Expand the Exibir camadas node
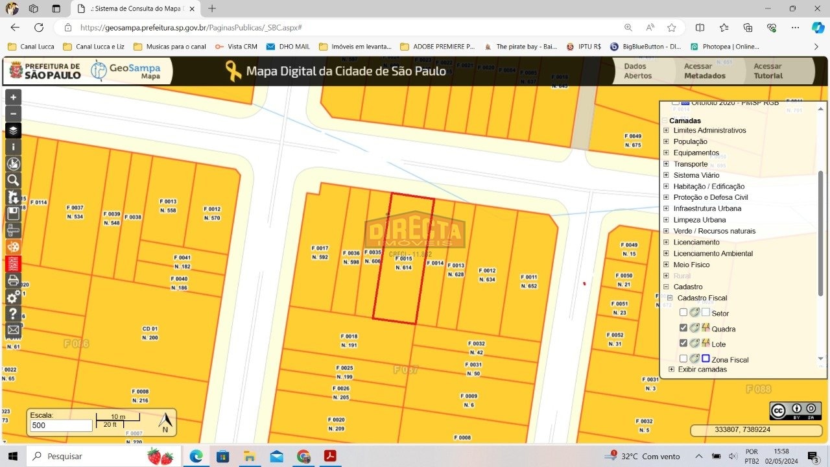This screenshot has width=830, height=467. pos(671,369)
